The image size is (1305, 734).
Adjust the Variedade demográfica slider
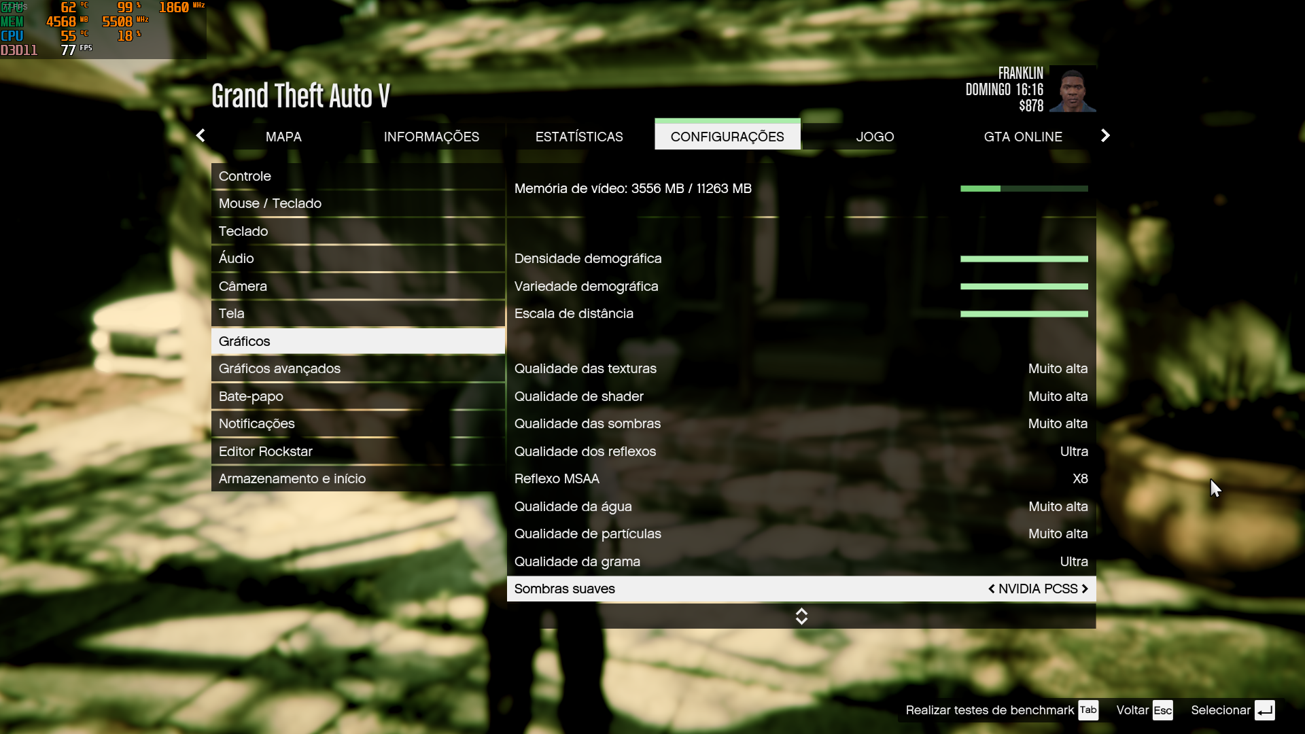pyautogui.click(x=1024, y=286)
